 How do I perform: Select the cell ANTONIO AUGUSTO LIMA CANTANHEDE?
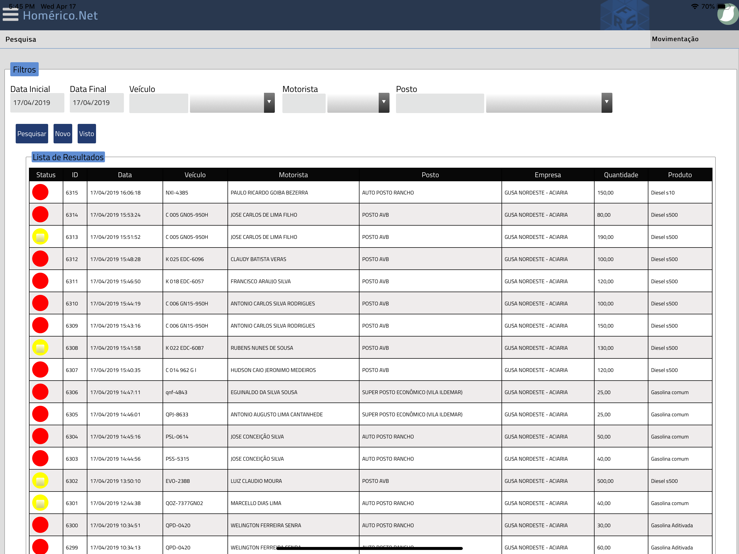click(293, 414)
